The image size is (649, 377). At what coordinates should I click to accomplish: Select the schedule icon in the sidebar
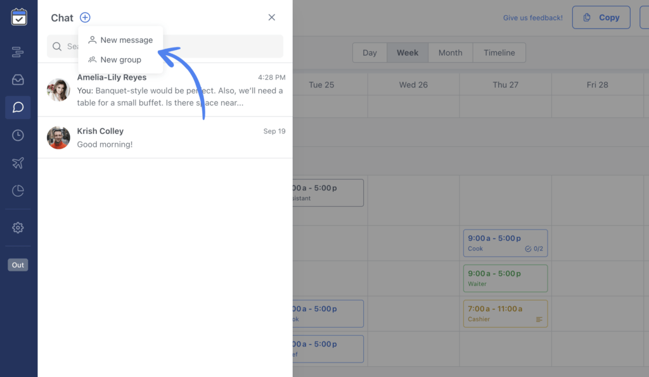coord(18,52)
